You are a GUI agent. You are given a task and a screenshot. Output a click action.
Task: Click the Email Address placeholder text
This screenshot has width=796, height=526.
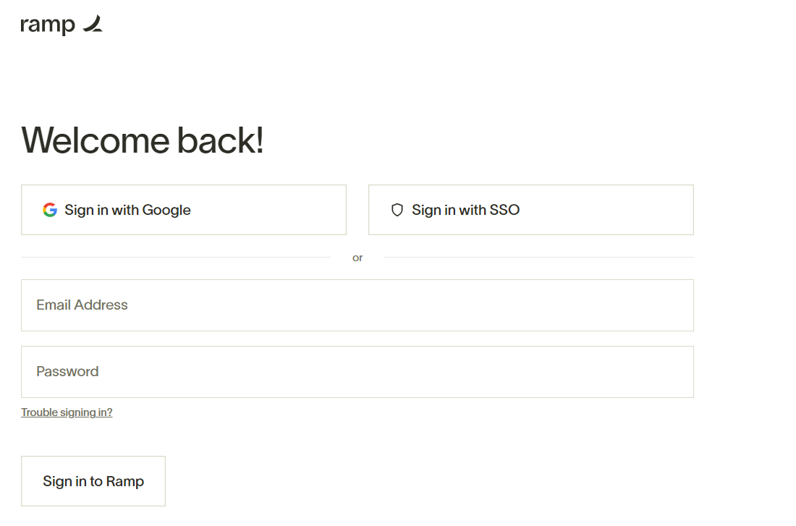tap(82, 305)
